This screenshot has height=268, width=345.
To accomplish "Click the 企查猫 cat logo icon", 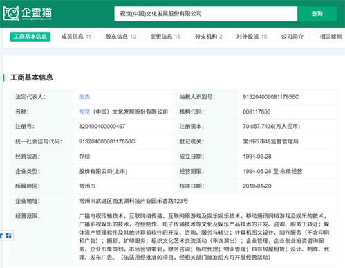I will tap(11, 13).
